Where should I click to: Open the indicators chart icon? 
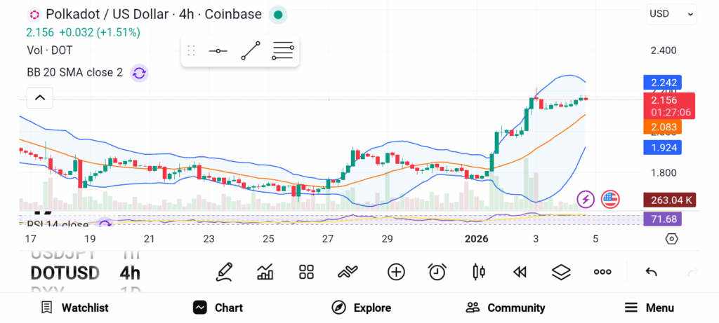265,272
